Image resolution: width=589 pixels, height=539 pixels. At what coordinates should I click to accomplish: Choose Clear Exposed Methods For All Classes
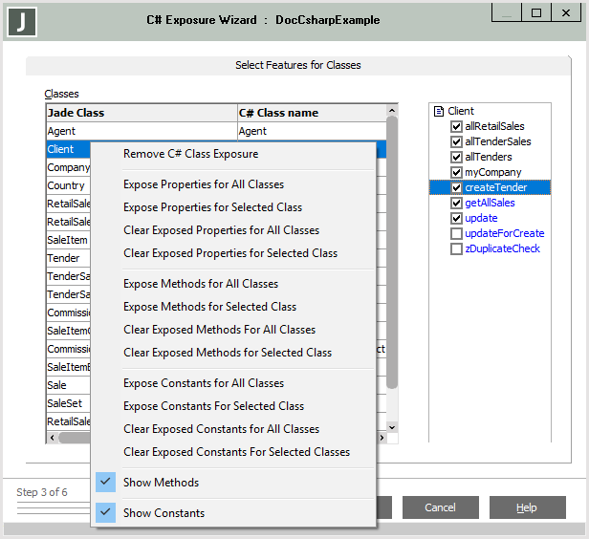(x=233, y=330)
